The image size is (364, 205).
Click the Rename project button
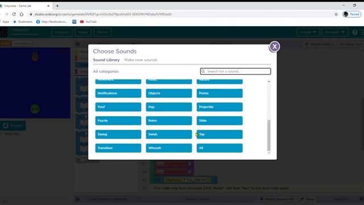coord(62,32)
